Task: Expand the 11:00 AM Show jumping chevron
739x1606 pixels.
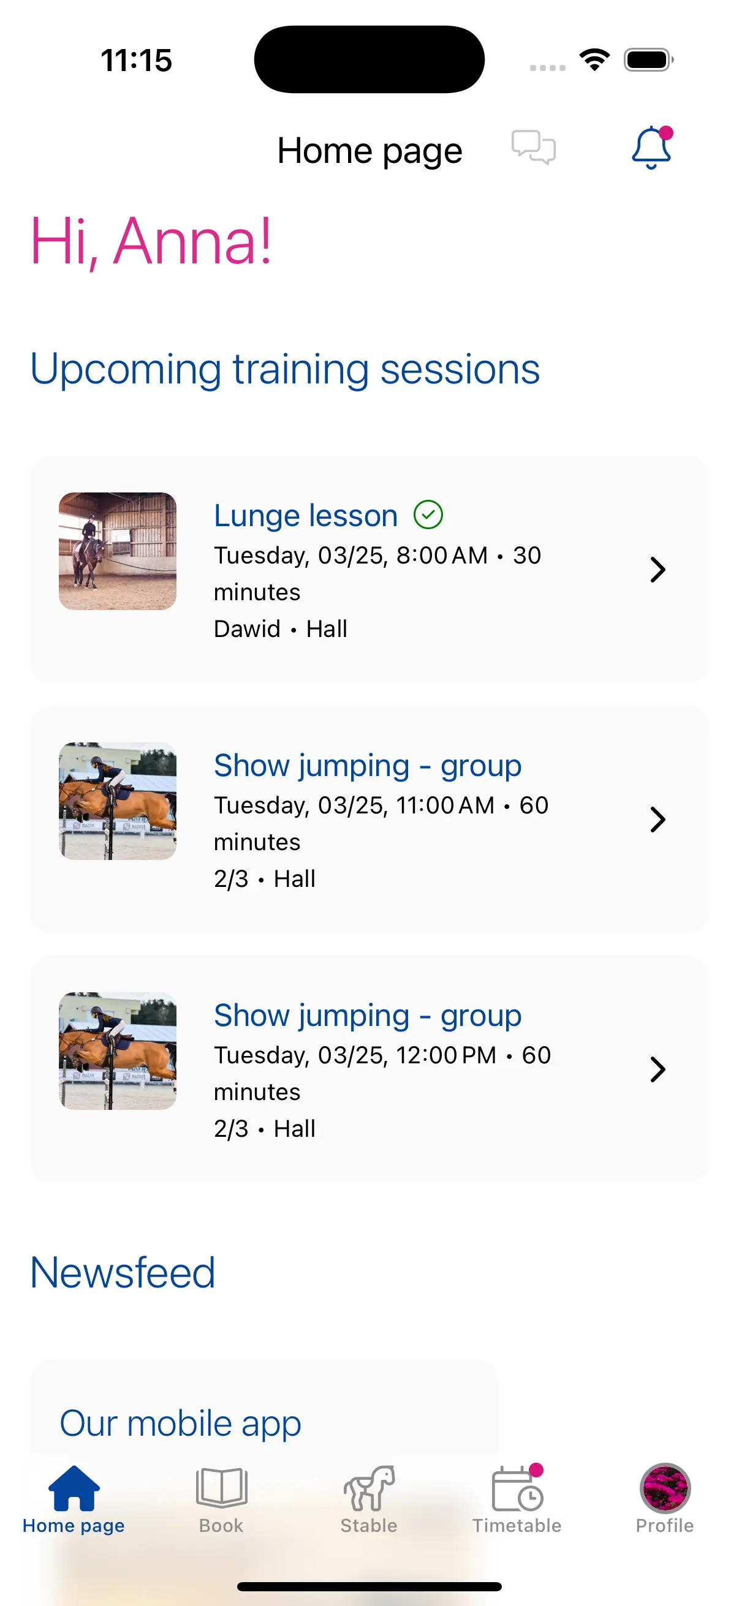Action: pos(658,819)
